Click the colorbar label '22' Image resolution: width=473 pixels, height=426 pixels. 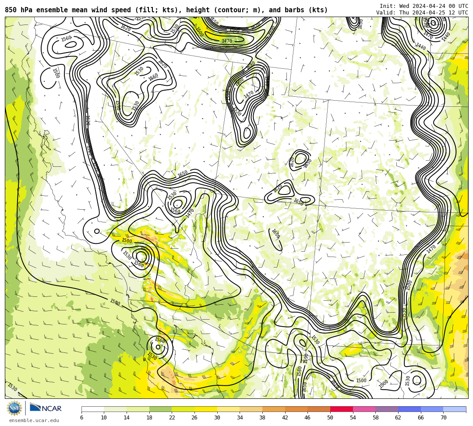pos(172,418)
